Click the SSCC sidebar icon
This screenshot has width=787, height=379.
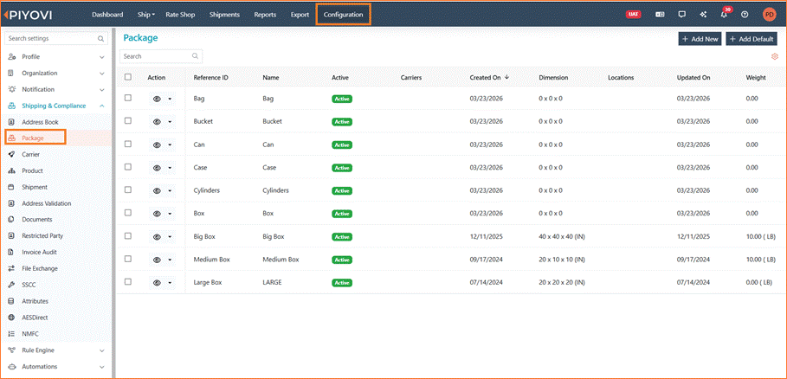[x=11, y=285]
